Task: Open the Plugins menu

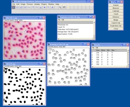Action: 44,4
